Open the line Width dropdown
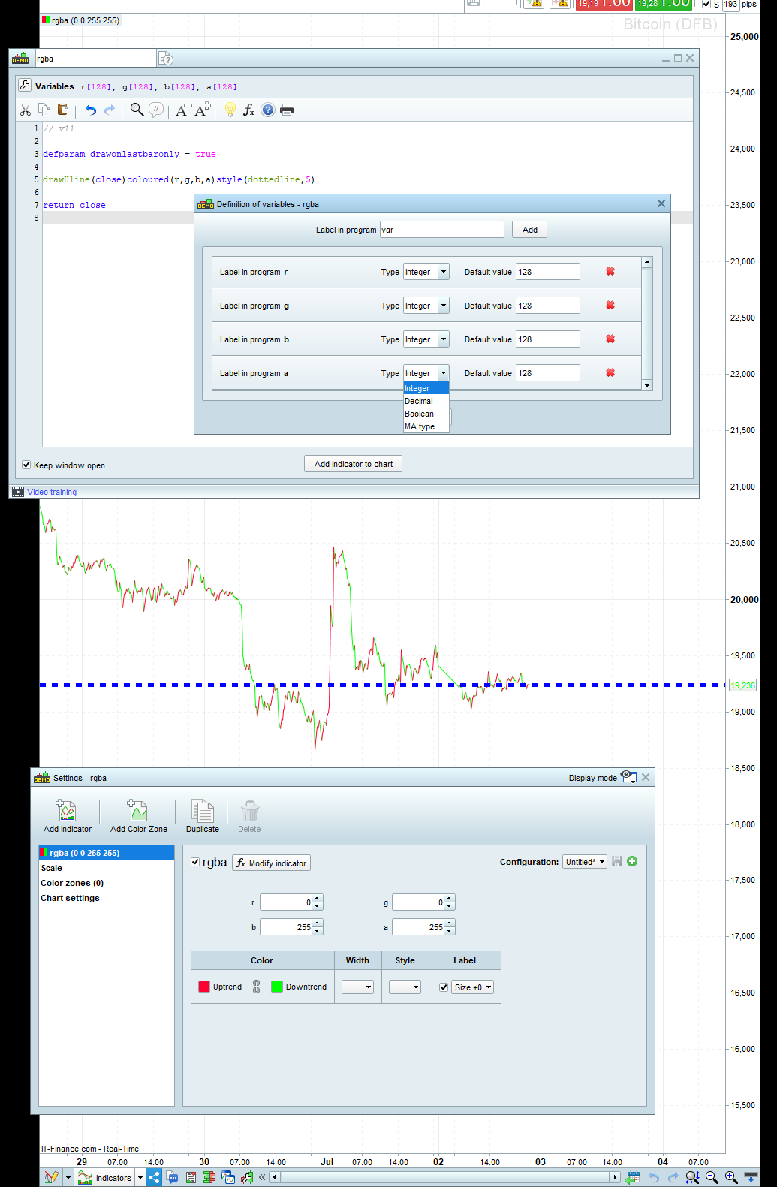 click(x=358, y=987)
